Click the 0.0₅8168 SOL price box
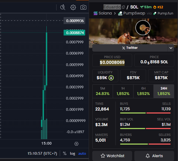178x161 pixels. pos(154,60)
